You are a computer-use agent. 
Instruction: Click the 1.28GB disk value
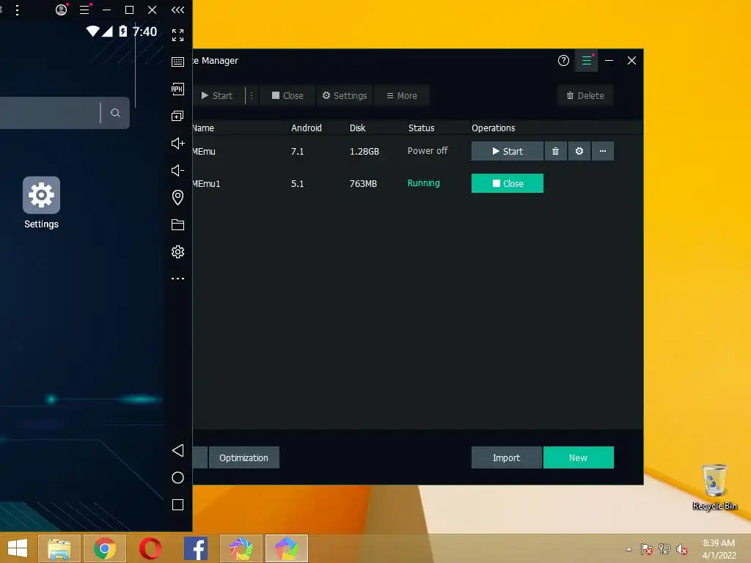pyautogui.click(x=364, y=151)
